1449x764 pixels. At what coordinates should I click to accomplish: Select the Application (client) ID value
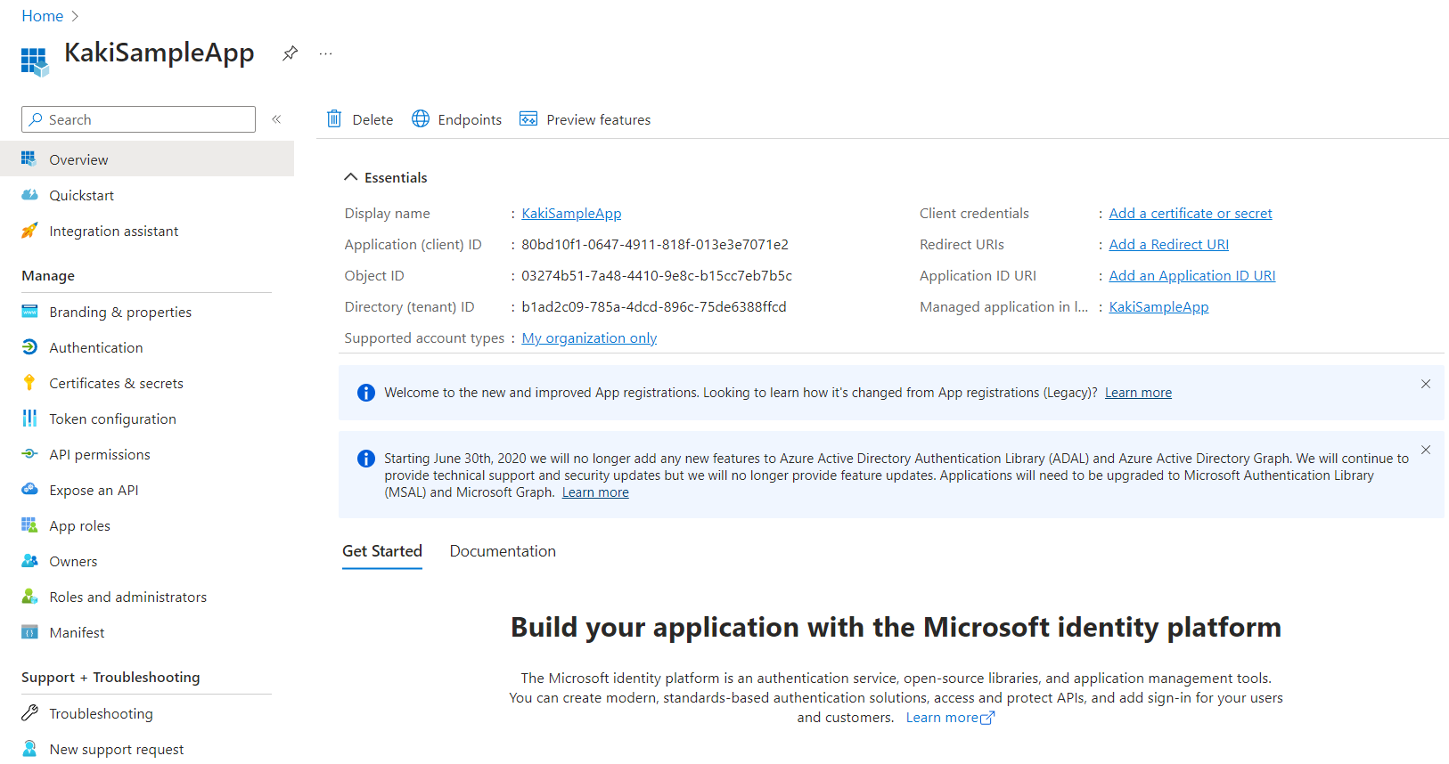pos(655,245)
